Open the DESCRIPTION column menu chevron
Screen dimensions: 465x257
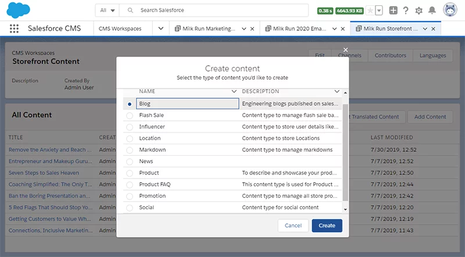click(337, 91)
